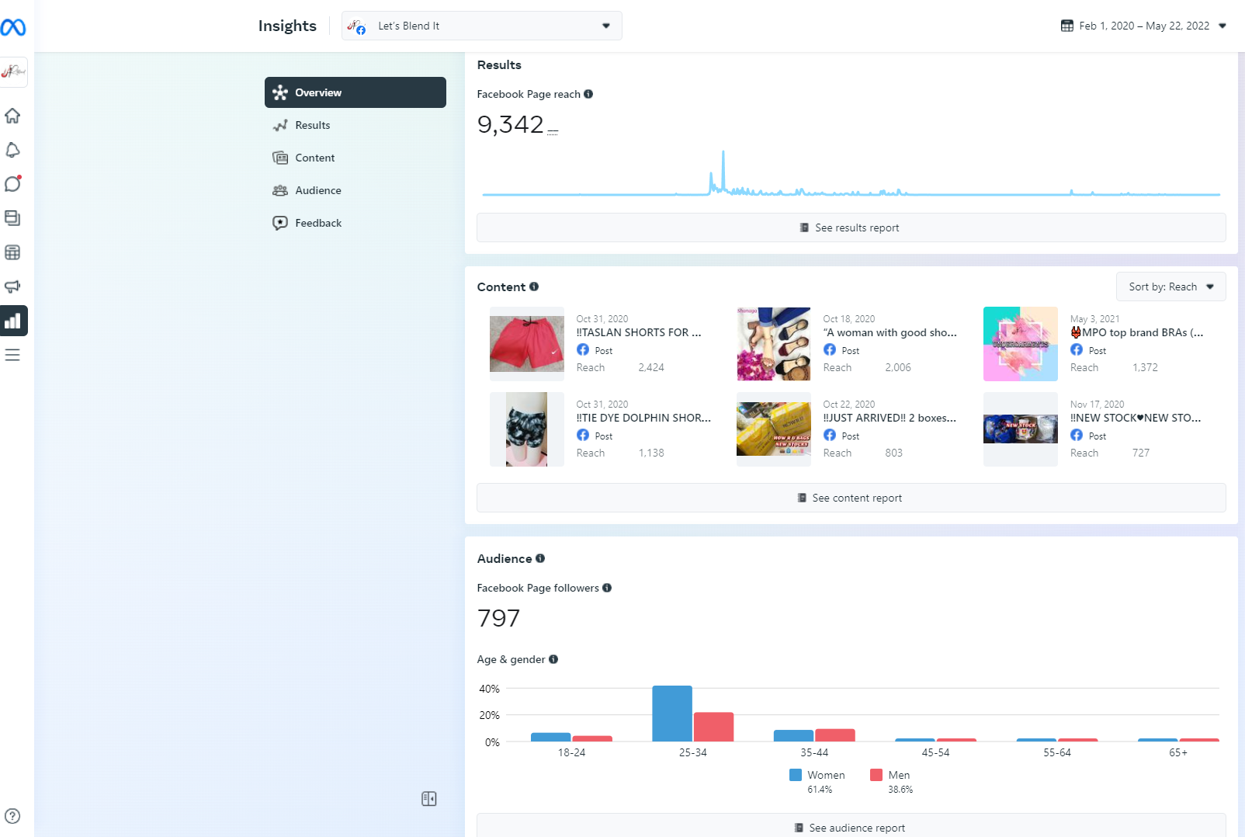Click the Men legend red swatch
Screen dimensions: 1245x837
point(876,775)
